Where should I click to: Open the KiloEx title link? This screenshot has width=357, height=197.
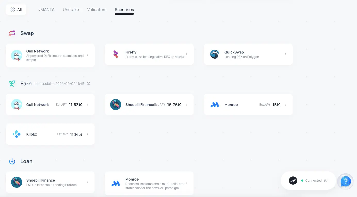pos(32,134)
